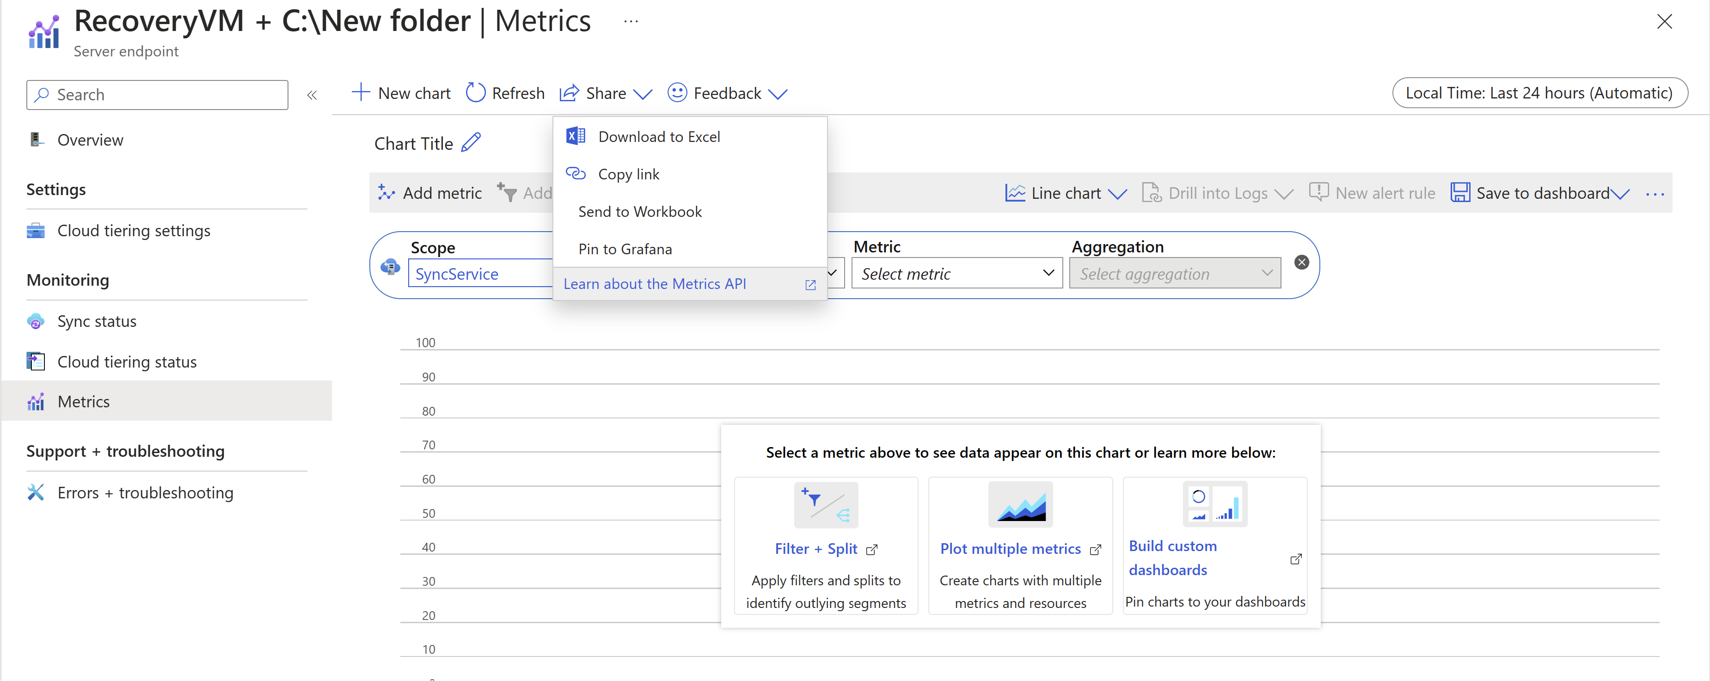Viewport: 1710px width, 681px height.
Task: Click the Plot multiple metrics link
Action: click(1011, 548)
